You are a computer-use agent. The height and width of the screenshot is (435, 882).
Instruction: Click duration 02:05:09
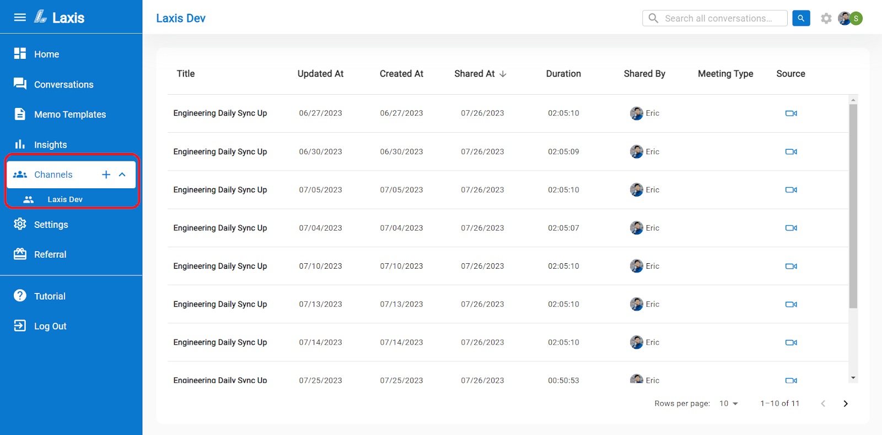pos(563,151)
